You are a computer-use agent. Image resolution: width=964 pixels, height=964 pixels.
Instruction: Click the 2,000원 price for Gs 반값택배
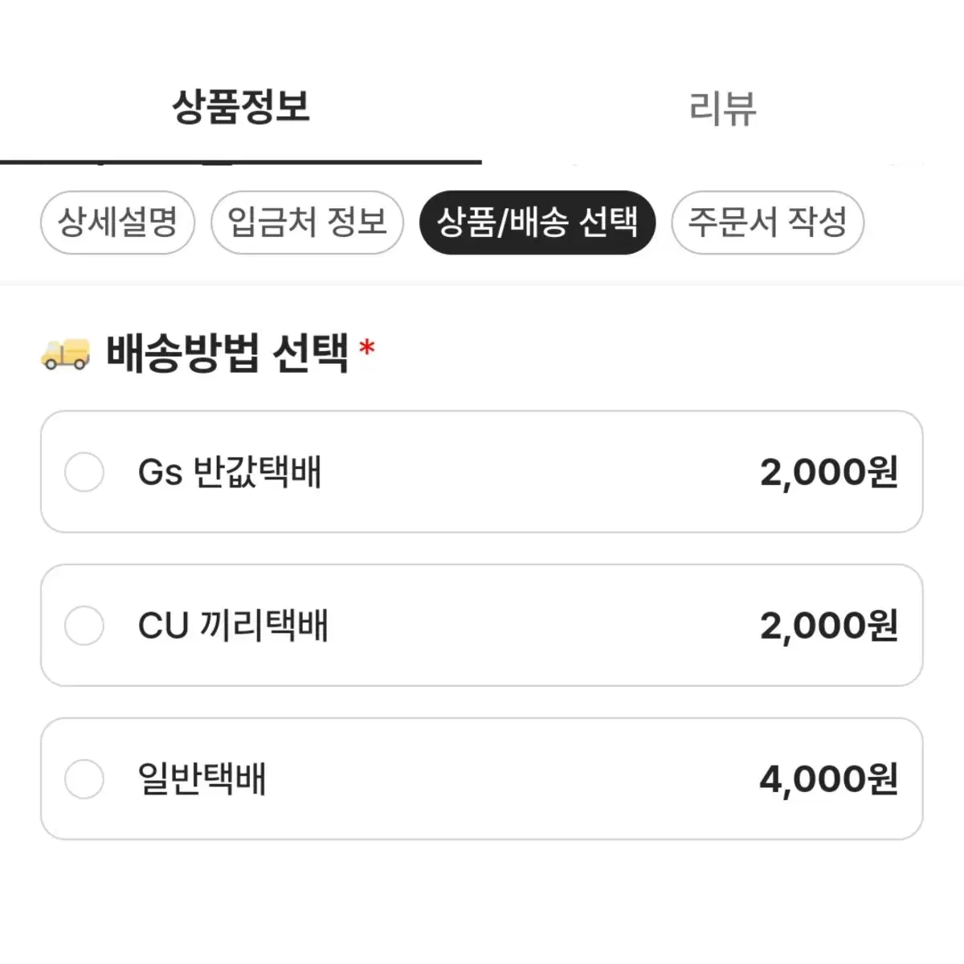pos(829,472)
